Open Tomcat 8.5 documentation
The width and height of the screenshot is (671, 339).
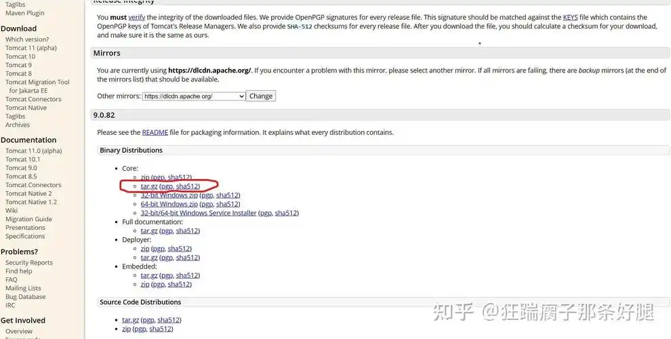click(x=21, y=176)
